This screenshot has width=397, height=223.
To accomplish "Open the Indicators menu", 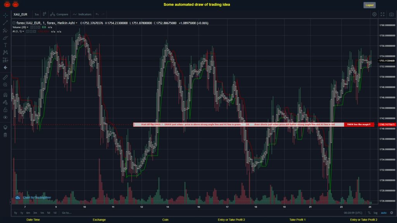I will pos(82,14).
